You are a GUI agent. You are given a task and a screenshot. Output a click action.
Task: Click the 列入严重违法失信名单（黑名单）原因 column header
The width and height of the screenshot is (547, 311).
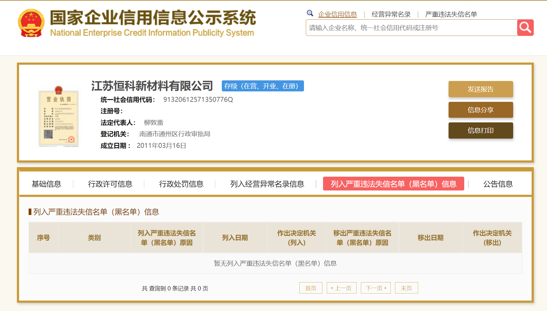167,238
